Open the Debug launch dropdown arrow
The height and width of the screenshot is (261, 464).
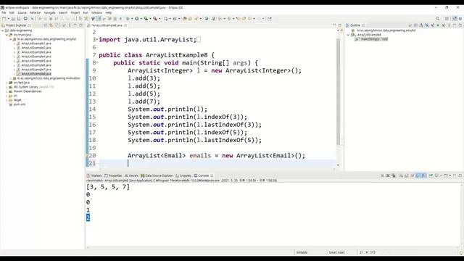[x=132, y=19]
